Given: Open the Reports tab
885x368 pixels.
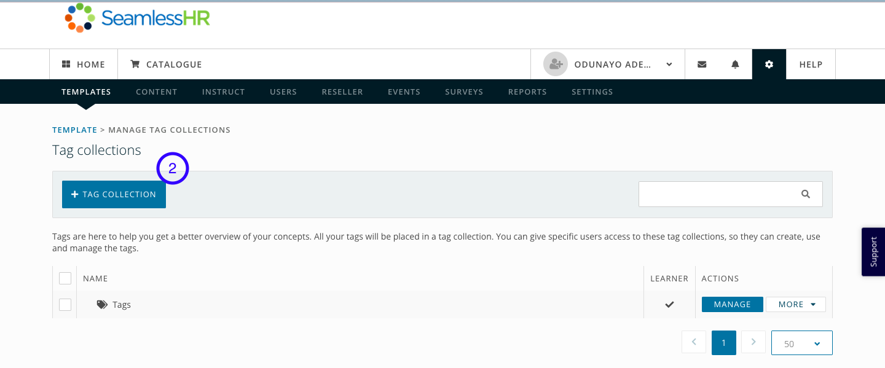Looking at the screenshot, I should pos(527,92).
